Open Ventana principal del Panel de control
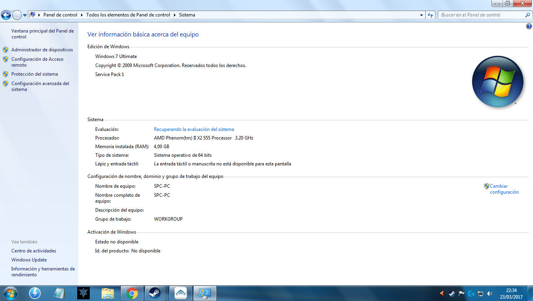533x301 pixels. point(42,34)
